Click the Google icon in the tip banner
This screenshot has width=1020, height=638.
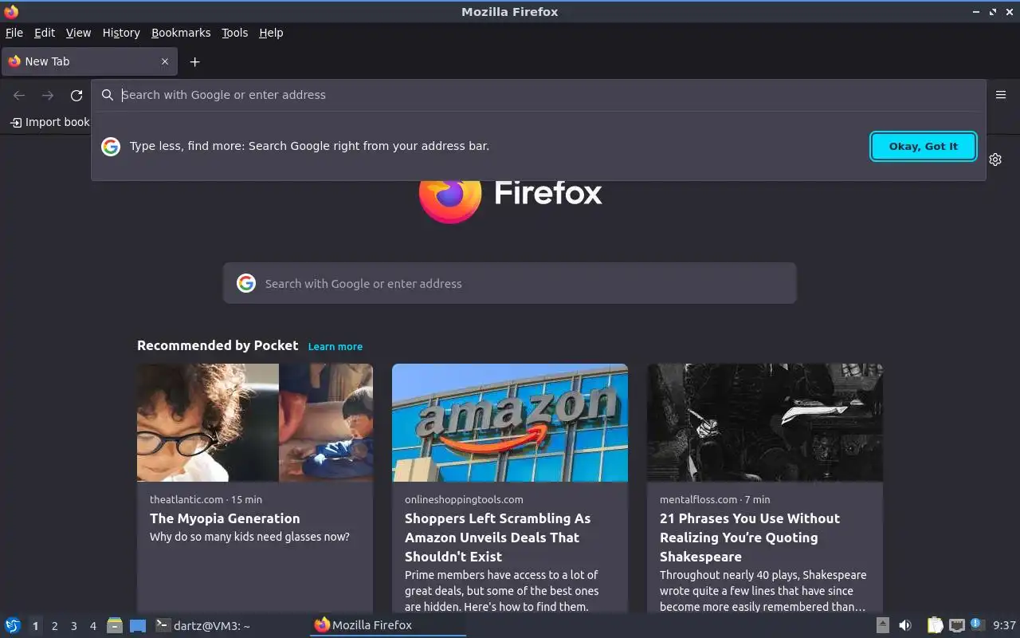coord(111,146)
